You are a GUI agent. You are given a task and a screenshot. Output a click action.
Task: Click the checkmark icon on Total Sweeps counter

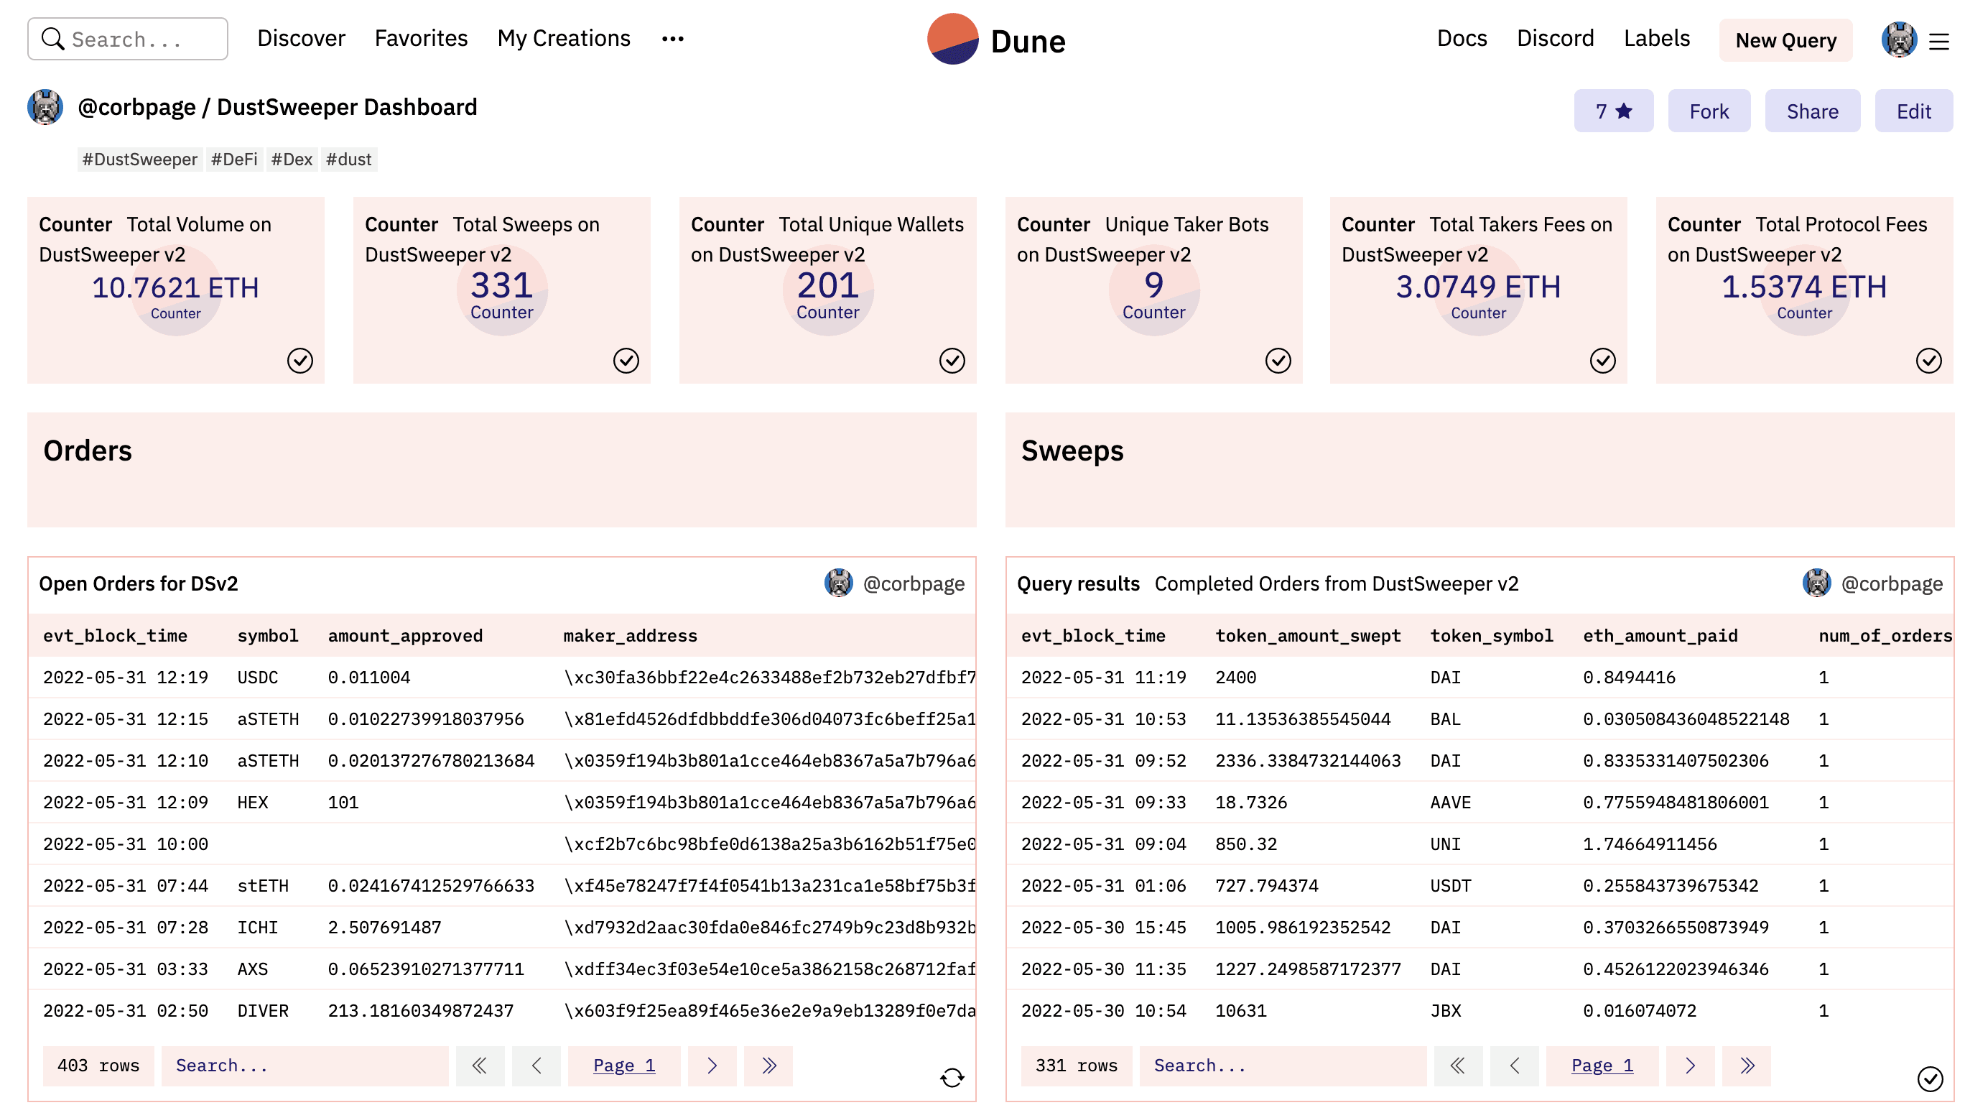coord(626,361)
